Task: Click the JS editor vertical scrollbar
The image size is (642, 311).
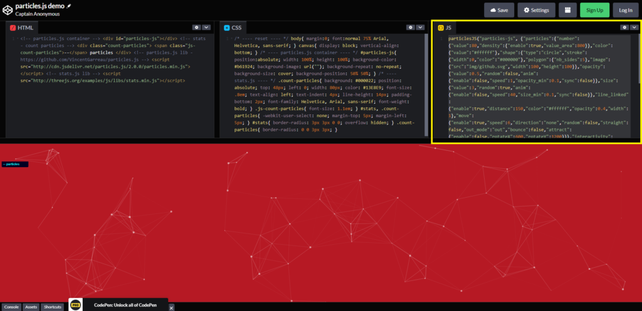Action: pyautogui.click(x=640, y=58)
